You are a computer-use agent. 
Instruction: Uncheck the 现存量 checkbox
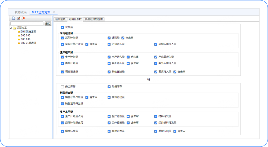coord(62,27)
